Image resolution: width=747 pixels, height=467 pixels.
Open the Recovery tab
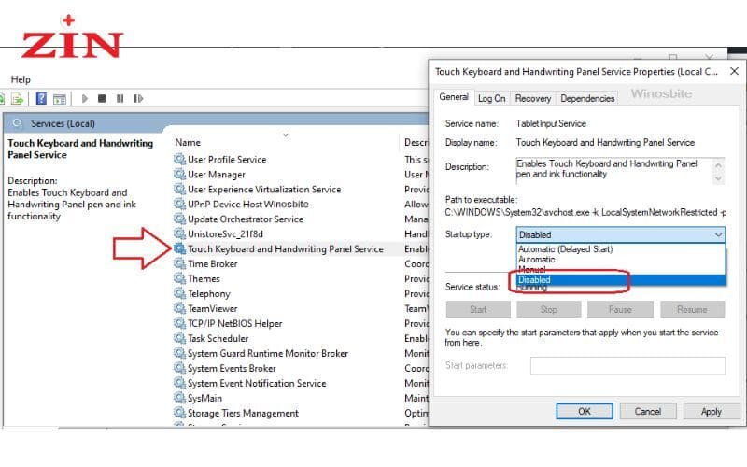tap(532, 98)
